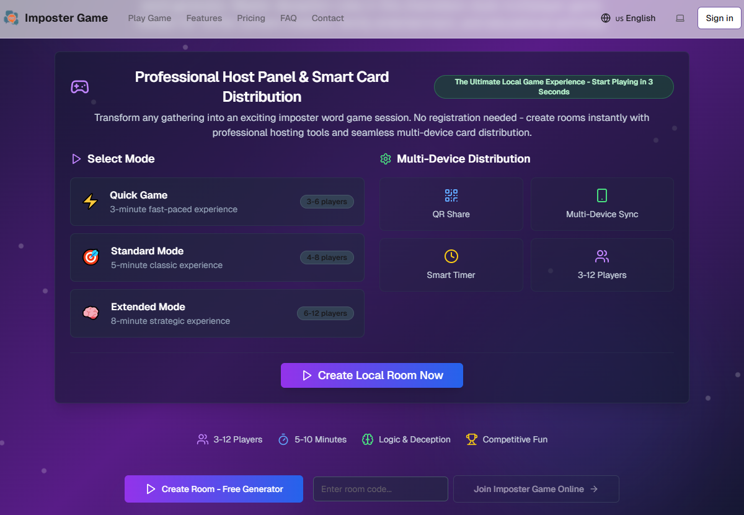Click the Enter room code input field
This screenshot has width=744, height=515.
(x=380, y=489)
